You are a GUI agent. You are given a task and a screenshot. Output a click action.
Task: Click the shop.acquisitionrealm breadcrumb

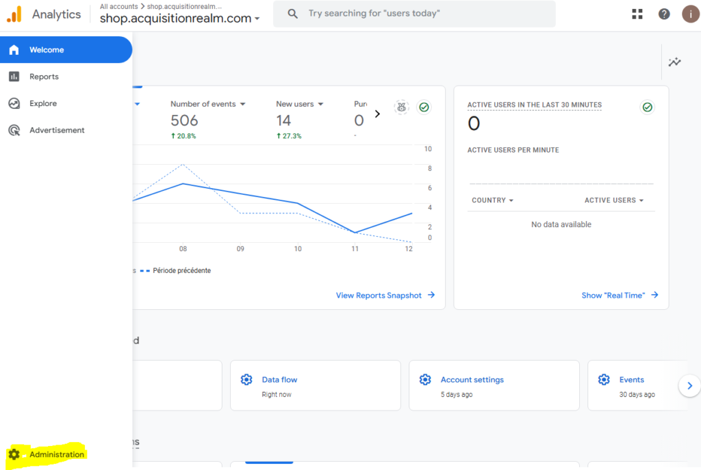click(x=184, y=7)
